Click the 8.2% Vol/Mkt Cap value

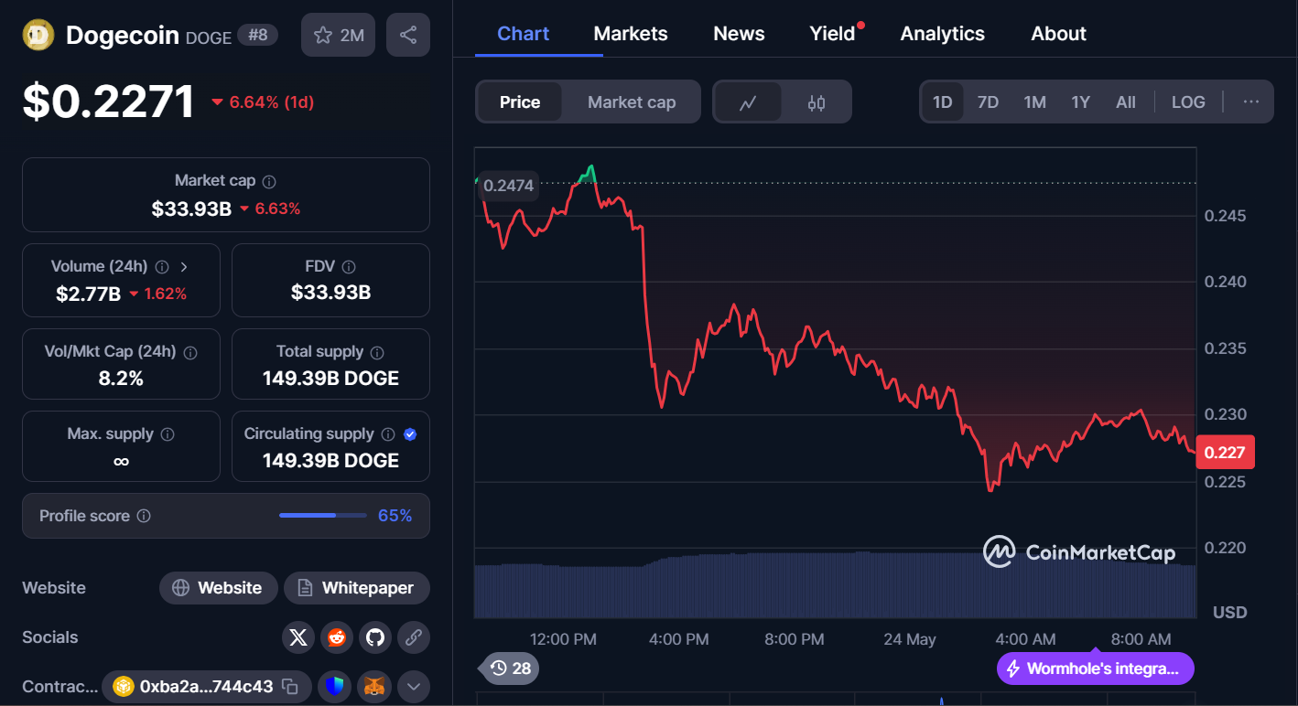pyautogui.click(x=121, y=378)
